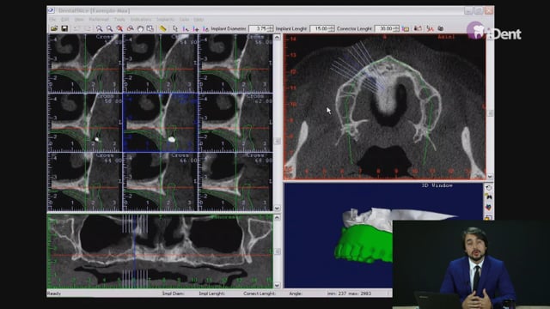Open the View menu
The height and width of the screenshot is (309, 550).
[x=79, y=19]
